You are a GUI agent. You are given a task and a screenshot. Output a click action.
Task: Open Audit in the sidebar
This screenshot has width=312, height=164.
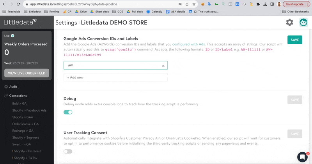tap(13, 87)
